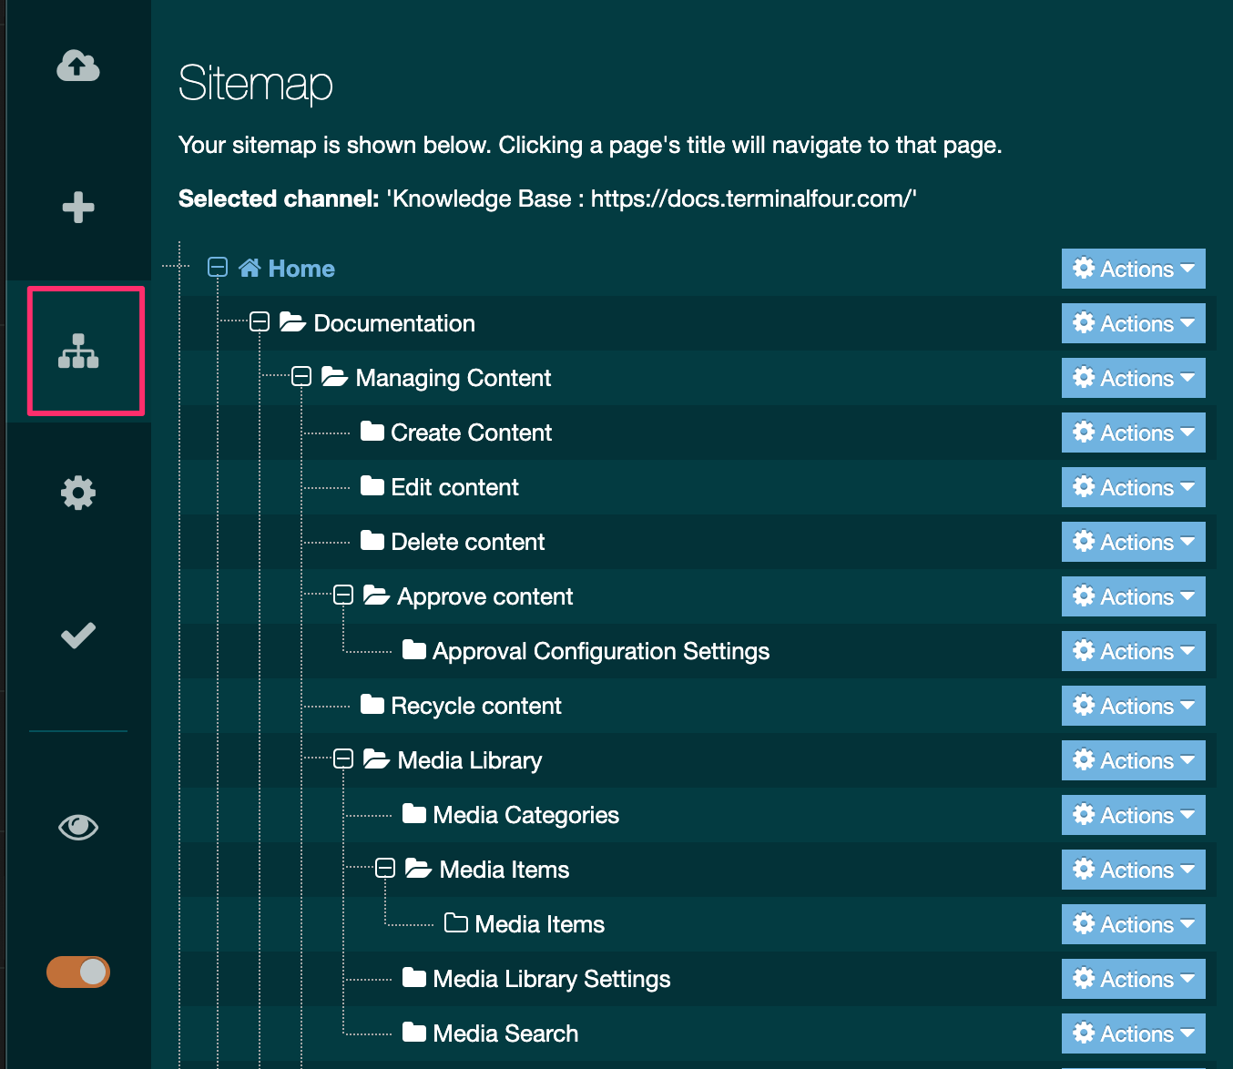Collapse the Approve content branch
The height and width of the screenshot is (1069, 1233).
[x=343, y=596]
